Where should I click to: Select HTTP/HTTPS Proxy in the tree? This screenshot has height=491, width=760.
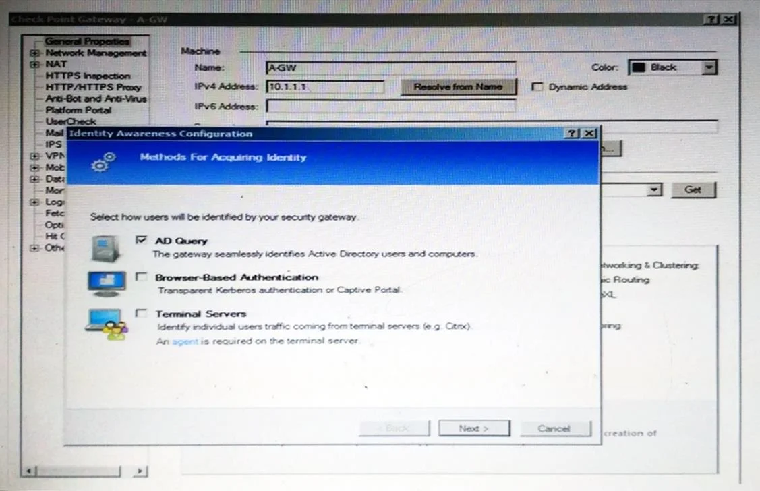(x=93, y=87)
